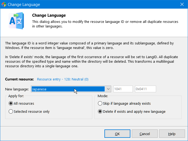Click the decimal language ID field 1041
Viewport: 188px width, 141px height.
pos(123,89)
